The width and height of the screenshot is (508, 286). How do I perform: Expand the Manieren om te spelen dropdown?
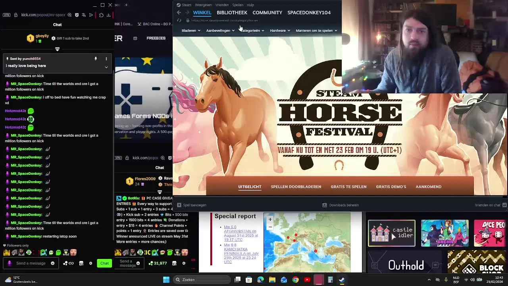point(316,31)
